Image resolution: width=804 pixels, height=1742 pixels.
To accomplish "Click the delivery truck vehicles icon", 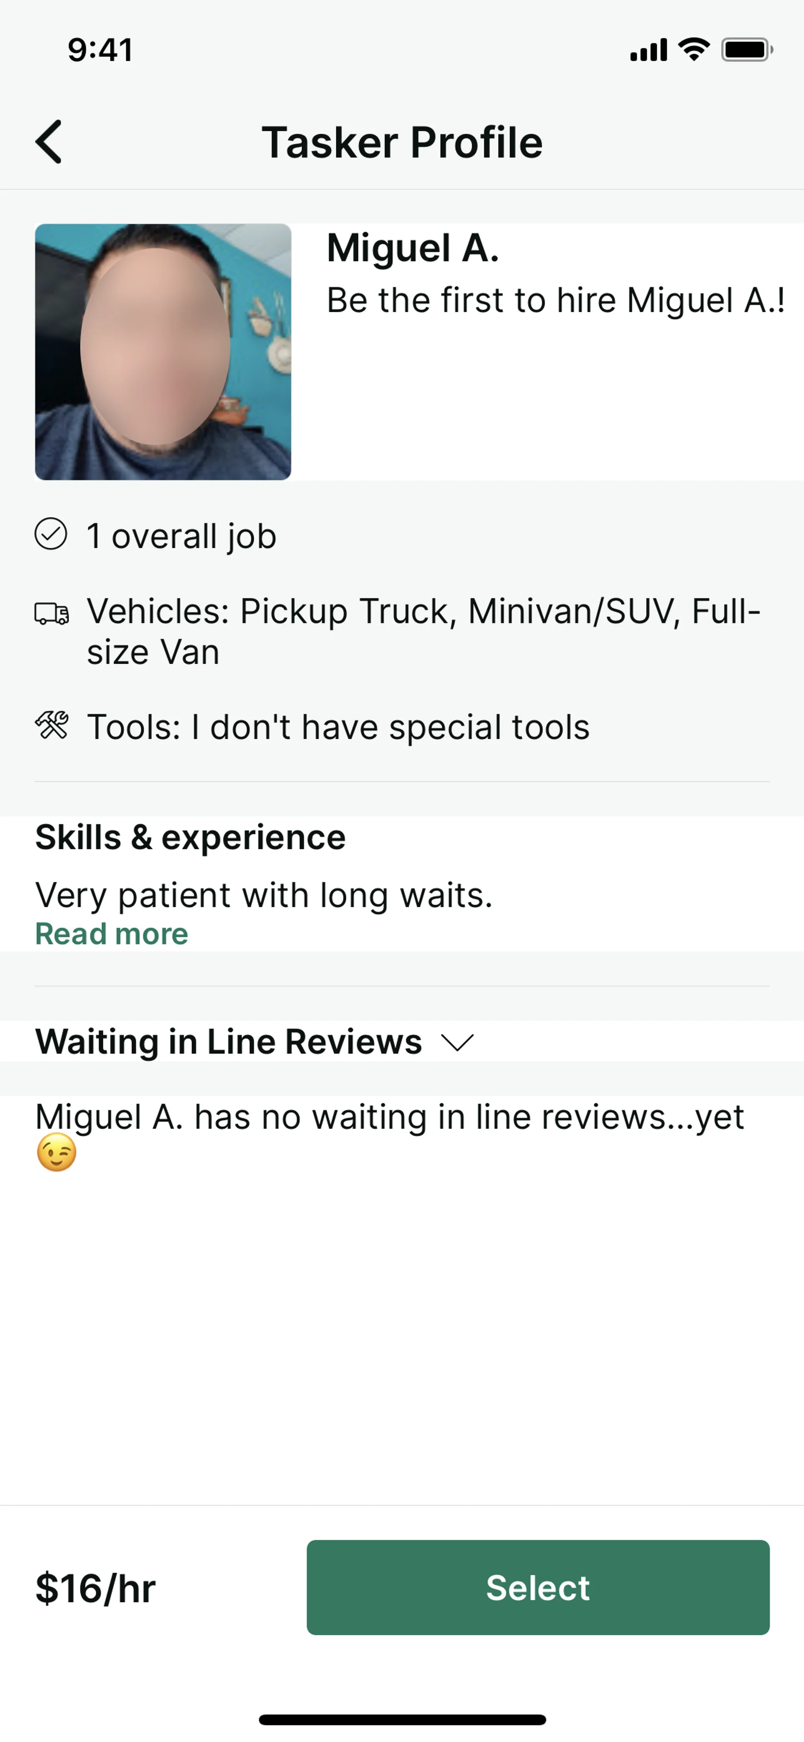I will click(52, 613).
